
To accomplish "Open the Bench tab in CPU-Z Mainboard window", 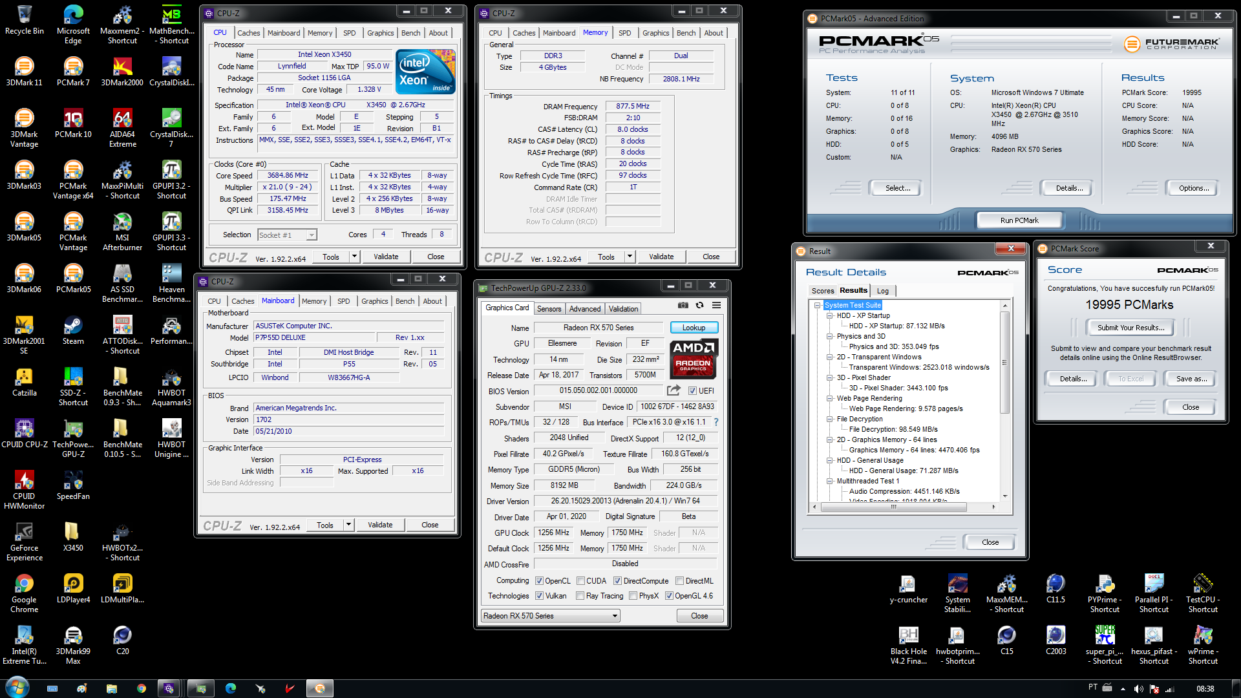I will coord(405,301).
